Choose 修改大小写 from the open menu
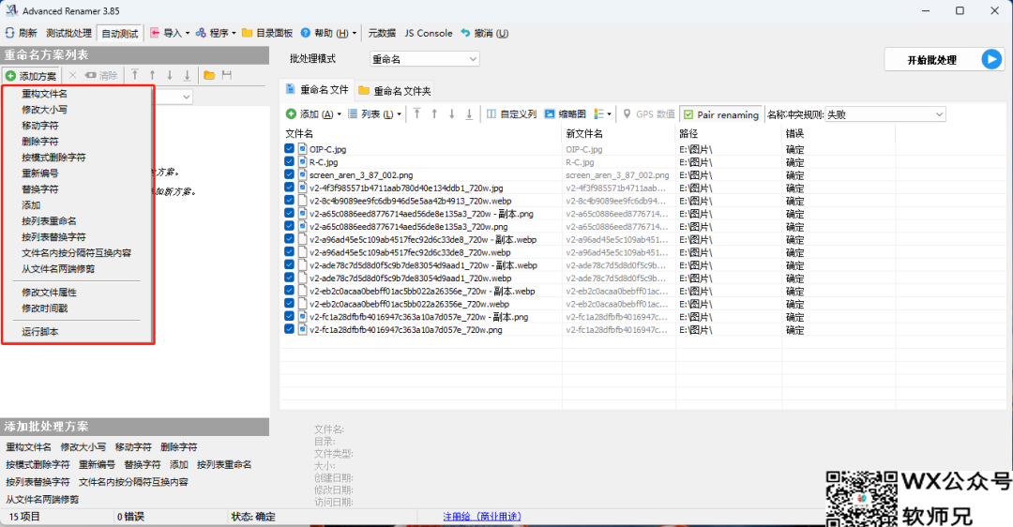The image size is (1013, 527). pos(44,110)
